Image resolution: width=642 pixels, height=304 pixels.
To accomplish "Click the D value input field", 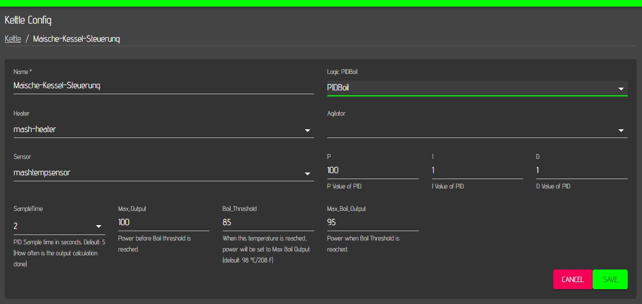I will pyautogui.click(x=581, y=170).
